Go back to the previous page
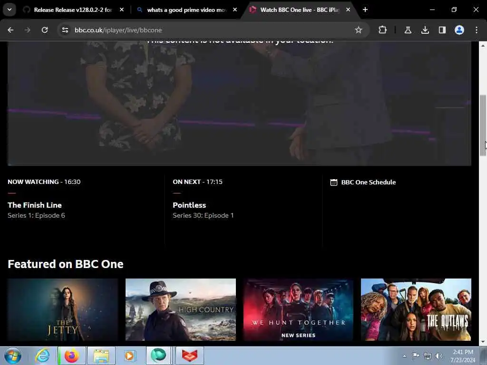487x365 pixels. pos(10,30)
